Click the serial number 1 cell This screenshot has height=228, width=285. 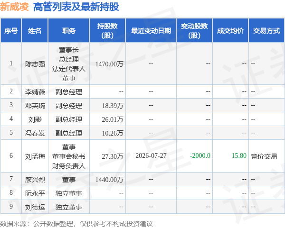click(x=11, y=64)
